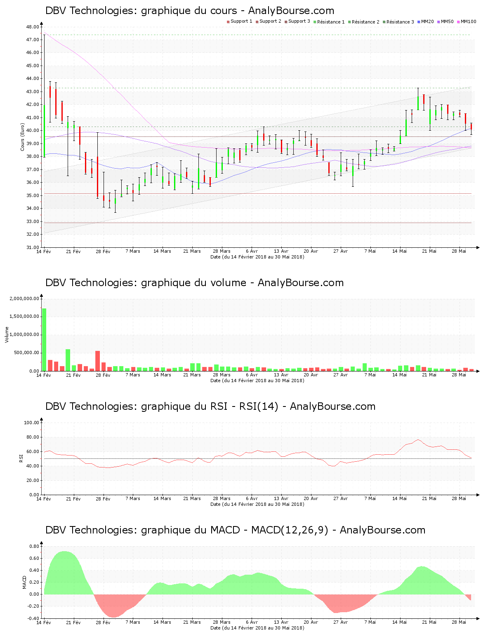The height and width of the screenshot is (639, 495).
Task: Click the date range caption under the RSI chart
Action: pos(257,504)
